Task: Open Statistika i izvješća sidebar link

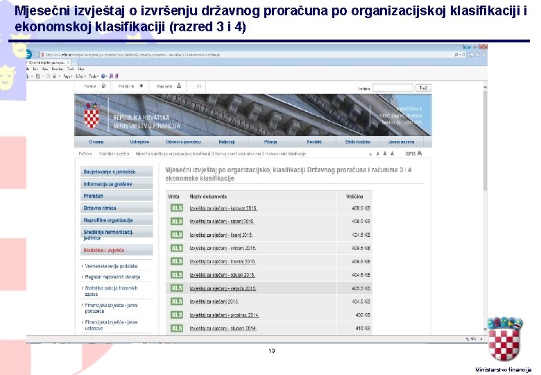Action: pyautogui.click(x=117, y=250)
